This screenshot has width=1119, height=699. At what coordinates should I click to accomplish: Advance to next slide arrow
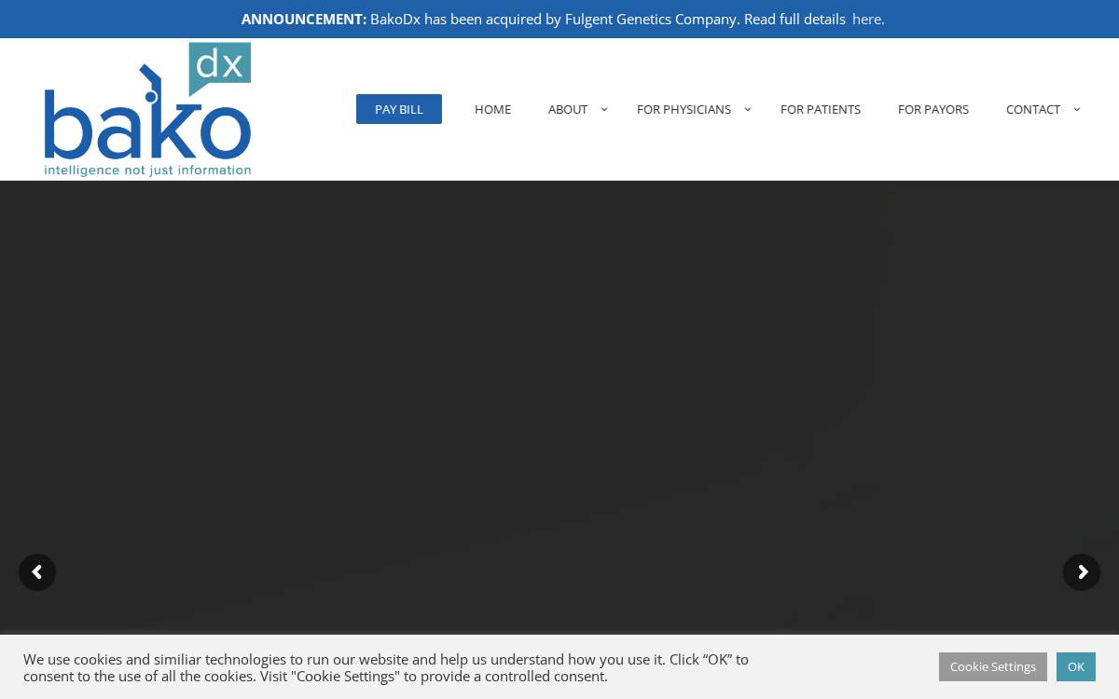click(1082, 572)
